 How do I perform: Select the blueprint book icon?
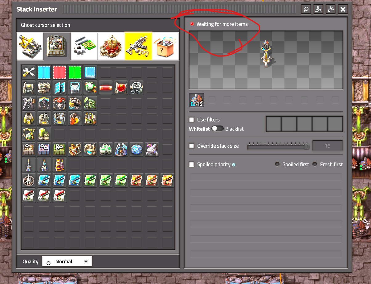point(91,72)
